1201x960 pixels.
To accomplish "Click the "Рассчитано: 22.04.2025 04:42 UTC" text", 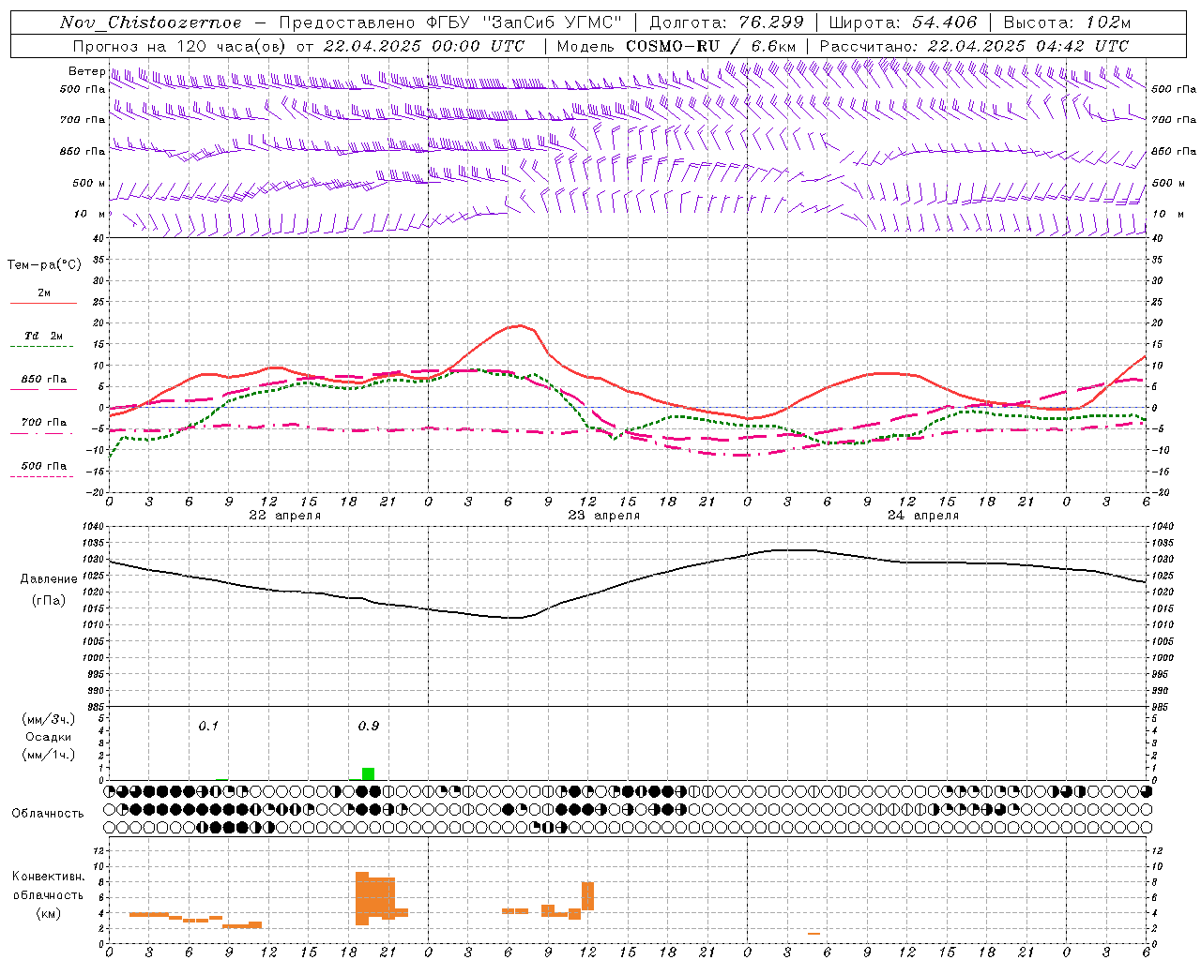I will [x=974, y=46].
